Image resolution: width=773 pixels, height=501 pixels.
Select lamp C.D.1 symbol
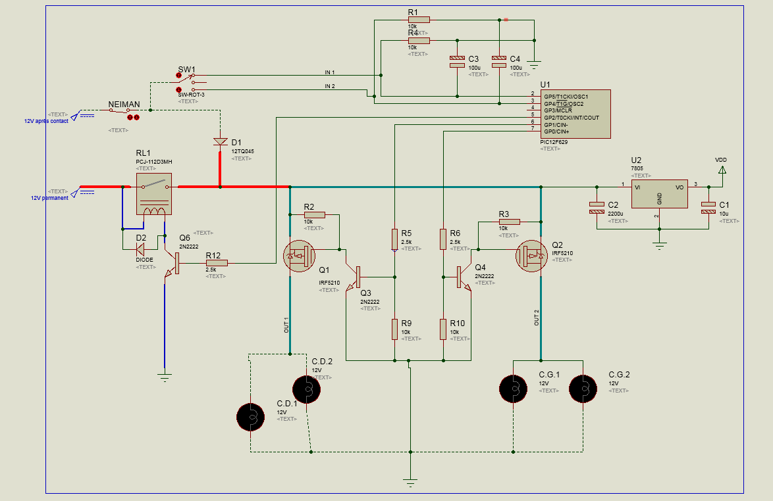250,418
